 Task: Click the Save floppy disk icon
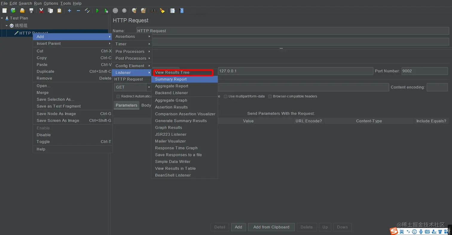(31, 10)
